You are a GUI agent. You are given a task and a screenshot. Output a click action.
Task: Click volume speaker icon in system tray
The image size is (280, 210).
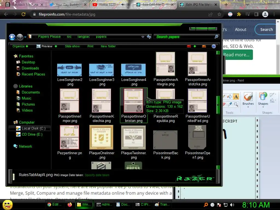pyautogui.click(x=232, y=205)
